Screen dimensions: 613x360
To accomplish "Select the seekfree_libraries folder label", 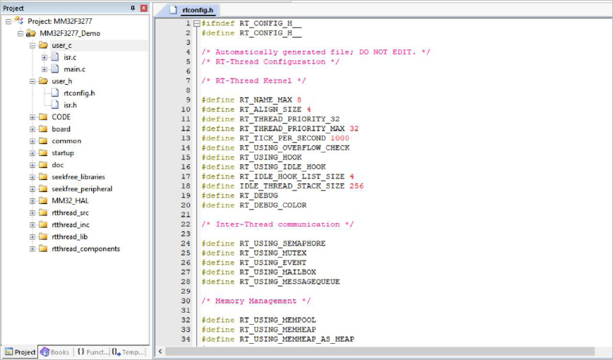I will 78,177.
